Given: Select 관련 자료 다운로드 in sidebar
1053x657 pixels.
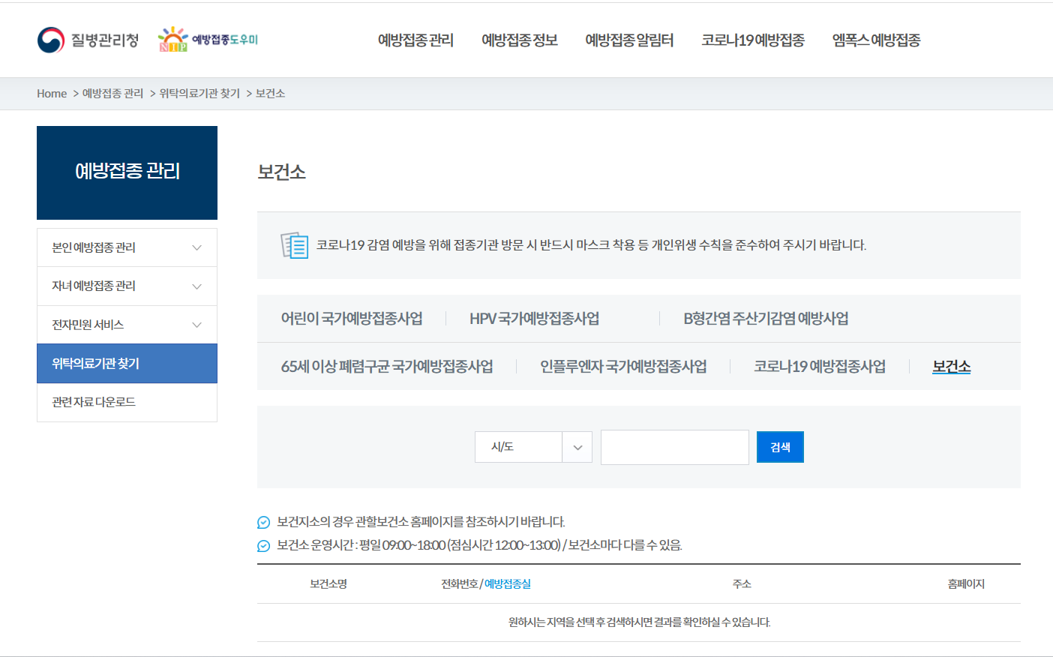Looking at the screenshot, I should click(x=127, y=403).
